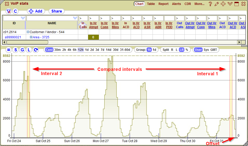Open the More... menu
Screen dimensions: 248x146
click(x=199, y=4)
